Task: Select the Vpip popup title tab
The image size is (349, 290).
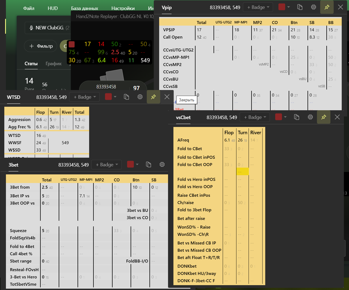Action: 167,8
